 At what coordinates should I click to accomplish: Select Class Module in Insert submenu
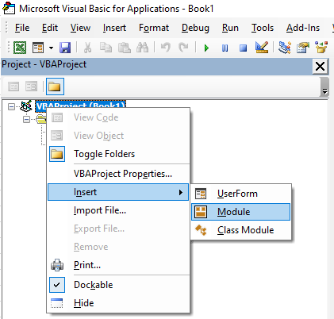pyautogui.click(x=240, y=230)
